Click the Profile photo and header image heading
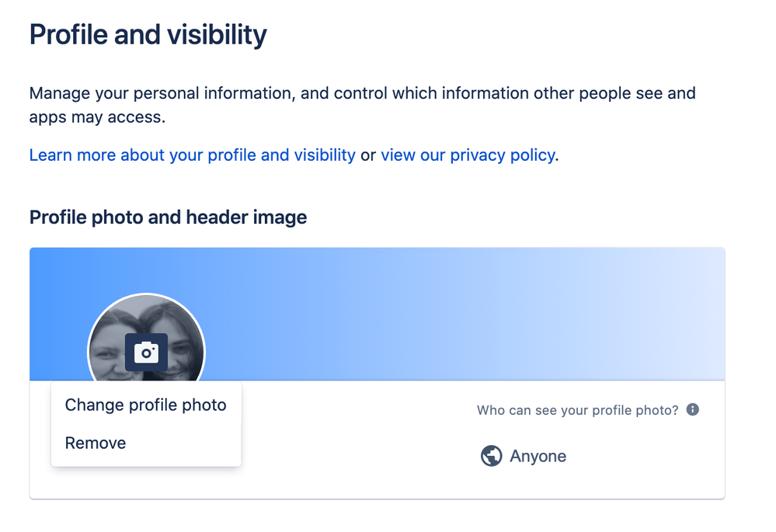This screenshot has height=532, width=776. point(168,217)
